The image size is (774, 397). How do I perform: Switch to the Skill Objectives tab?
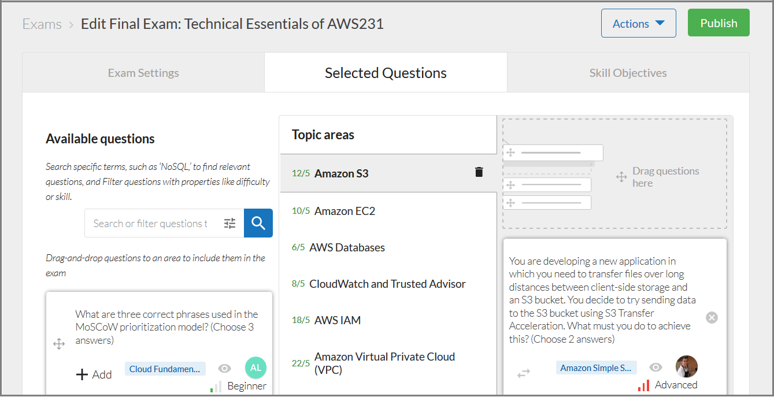628,73
